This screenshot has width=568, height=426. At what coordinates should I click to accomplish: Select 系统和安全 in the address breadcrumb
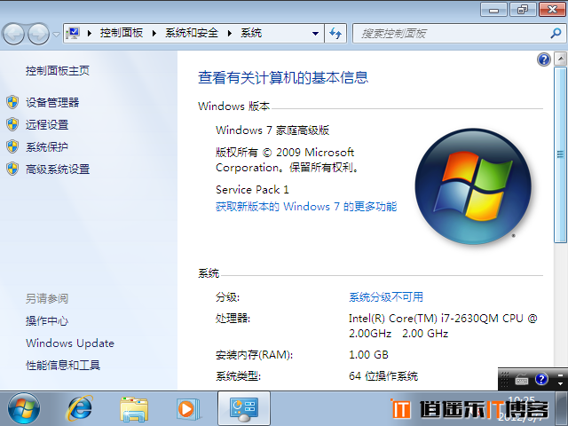pos(192,33)
